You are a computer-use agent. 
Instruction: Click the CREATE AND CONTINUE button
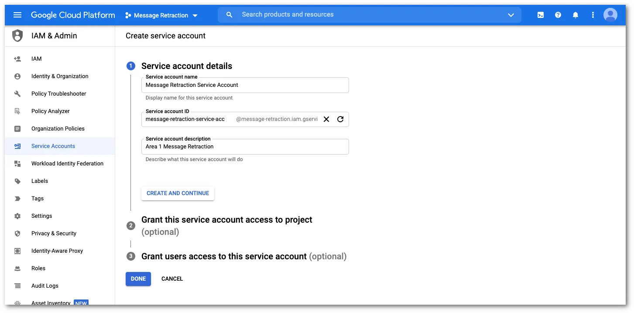(178, 193)
